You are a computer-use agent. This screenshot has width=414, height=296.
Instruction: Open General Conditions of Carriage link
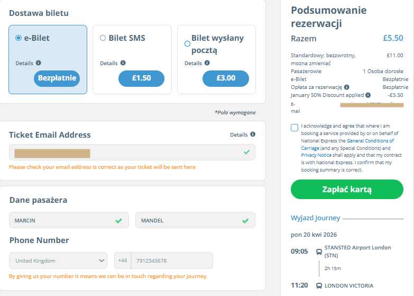click(x=347, y=145)
